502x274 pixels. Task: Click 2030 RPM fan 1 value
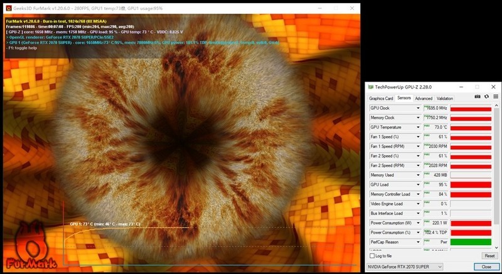tap(436, 147)
